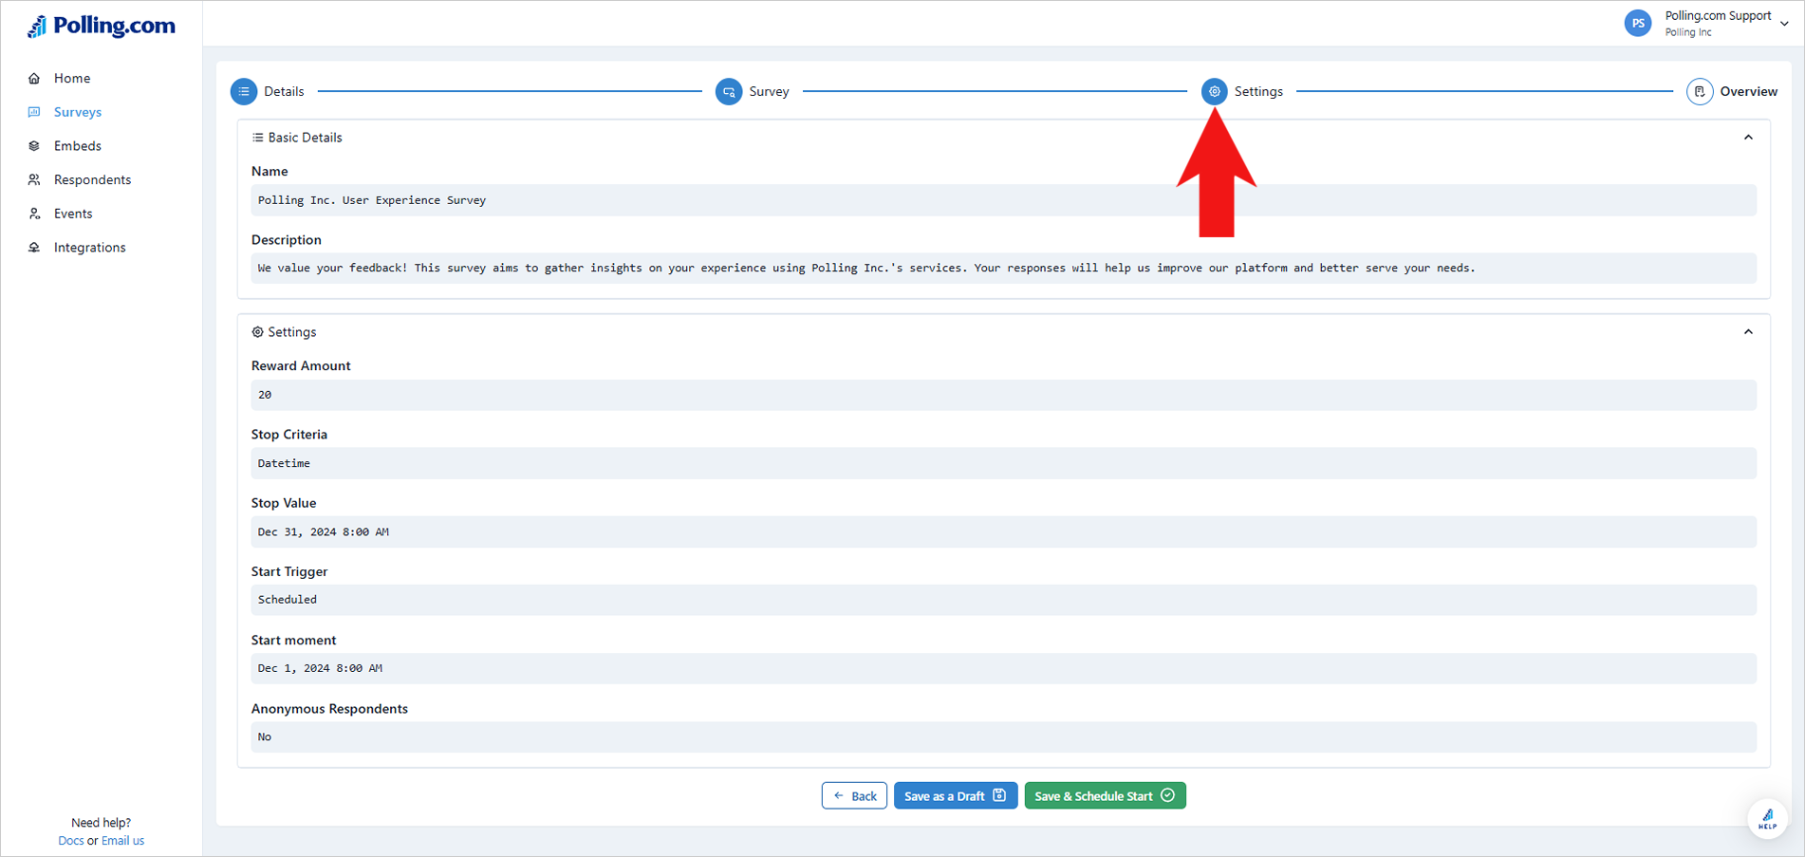Open Home from the sidebar
The width and height of the screenshot is (1805, 857).
pyautogui.click(x=72, y=78)
